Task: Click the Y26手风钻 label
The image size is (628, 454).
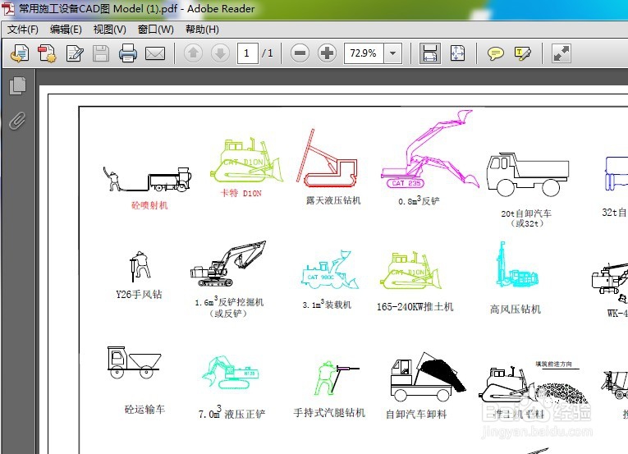Action: 139,295
